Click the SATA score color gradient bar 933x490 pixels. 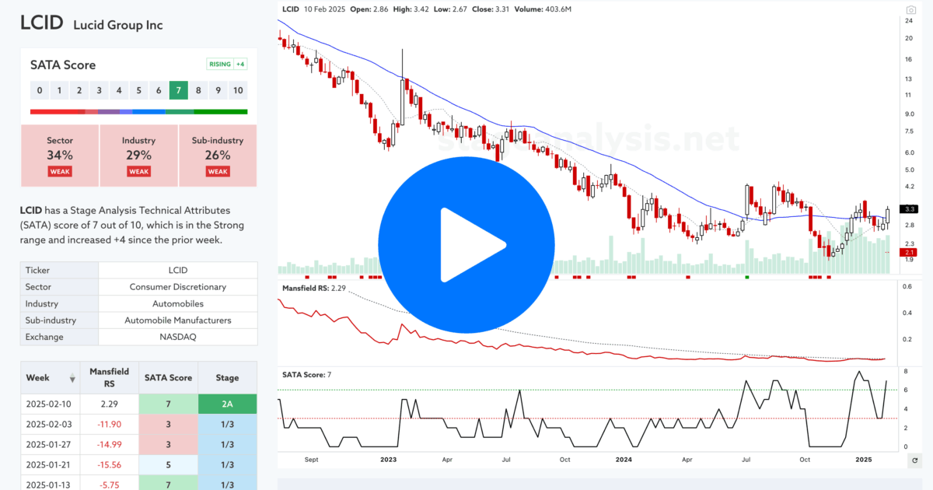(x=138, y=112)
